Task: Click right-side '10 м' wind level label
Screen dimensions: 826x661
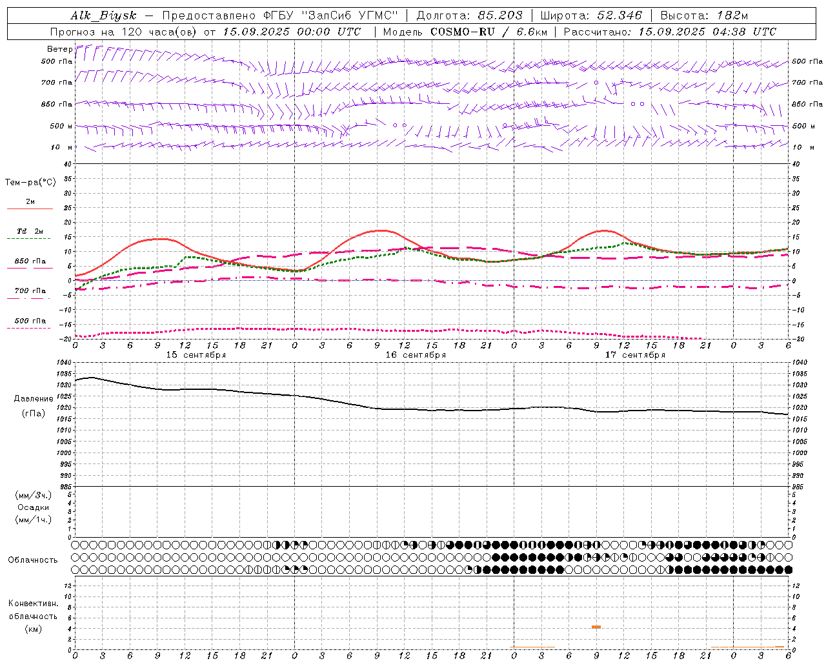Action: click(x=802, y=147)
